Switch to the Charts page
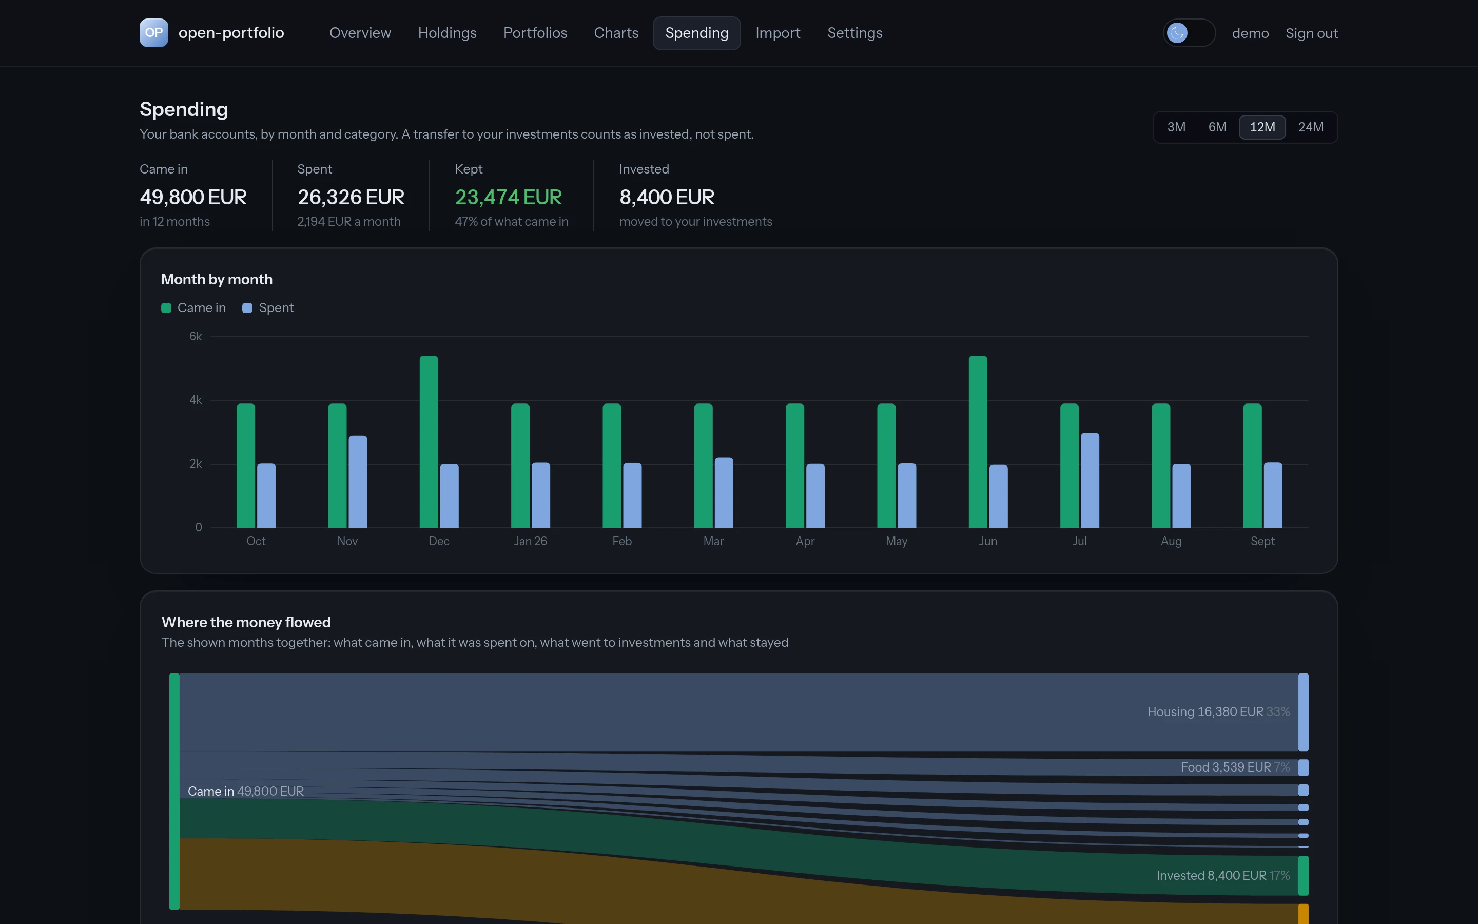 (x=616, y=33)
